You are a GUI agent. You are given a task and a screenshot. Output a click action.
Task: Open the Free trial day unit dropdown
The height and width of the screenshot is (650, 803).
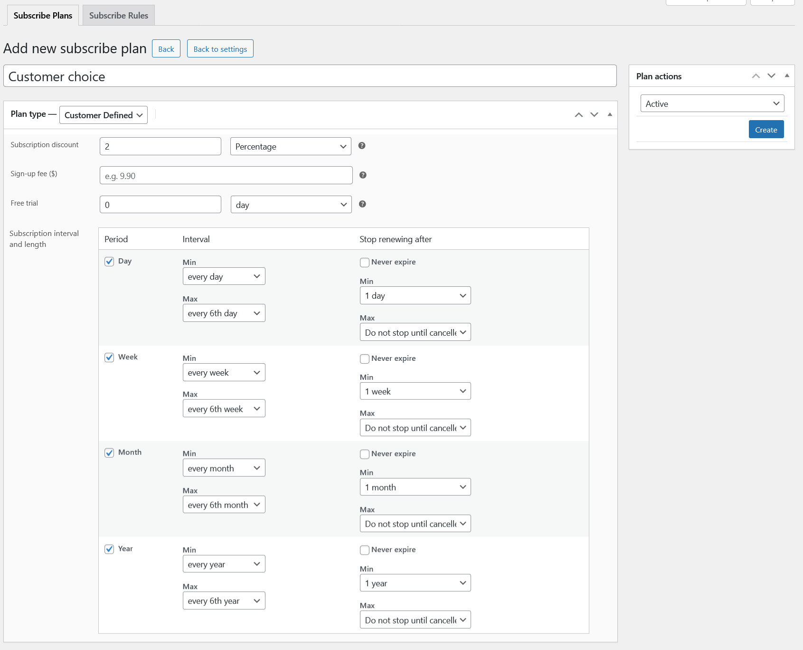pyautogui.click(x=291, y=205)
